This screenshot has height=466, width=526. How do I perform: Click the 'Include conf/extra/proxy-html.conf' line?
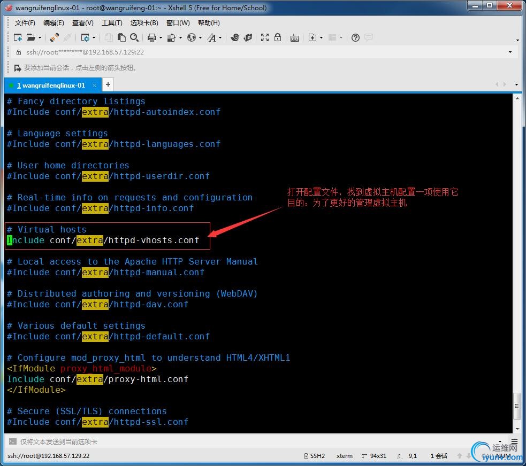[x=97, y=379]
